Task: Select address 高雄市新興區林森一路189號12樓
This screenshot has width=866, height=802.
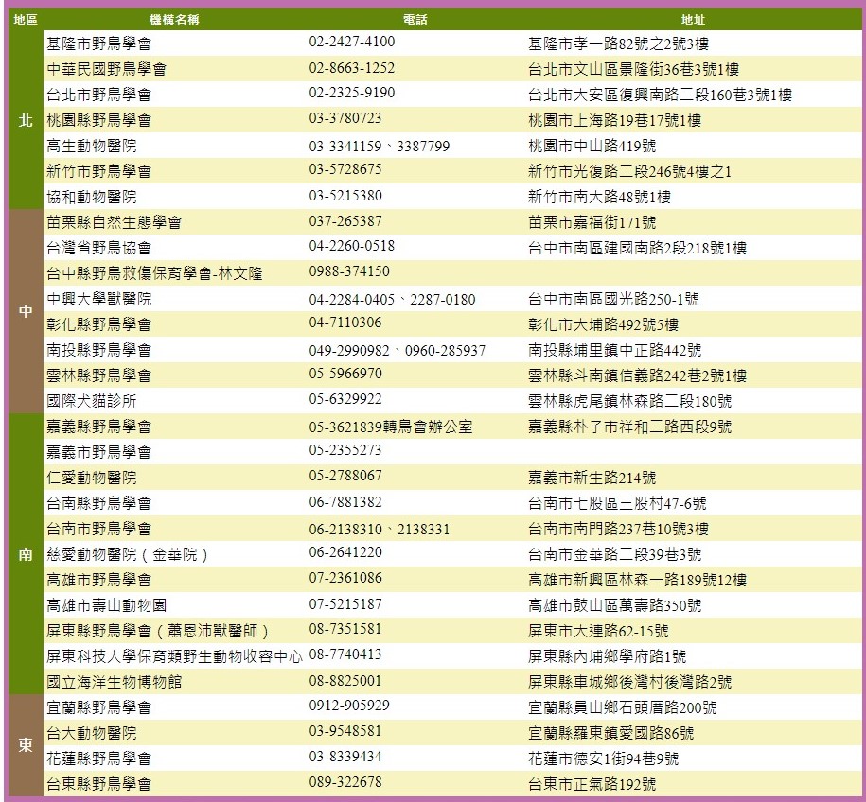Action: click(637, 580)
